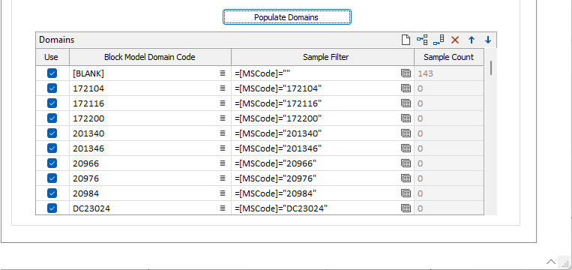Open domain code list for 172116 row
Screen dimensions: 572x270
tap(223, 103)
